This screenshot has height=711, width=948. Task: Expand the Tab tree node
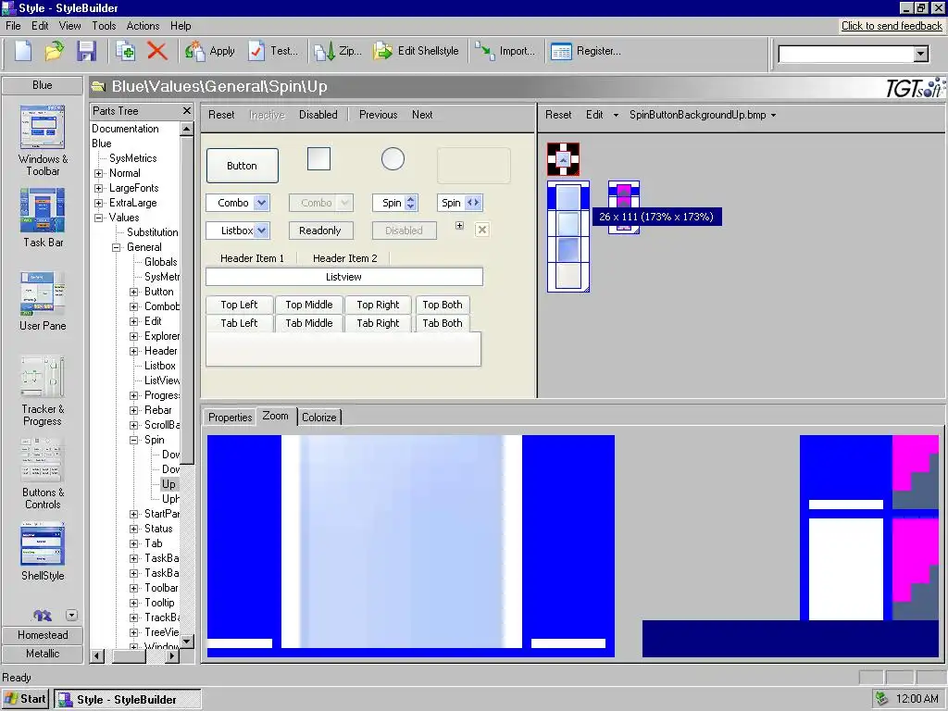(x=133, y=543)
